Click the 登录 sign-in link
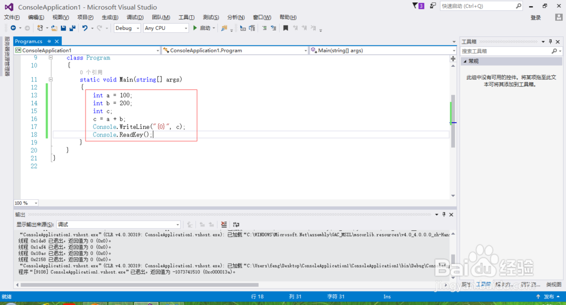Viewport: 566px width, 305px height. click(535, 18)
